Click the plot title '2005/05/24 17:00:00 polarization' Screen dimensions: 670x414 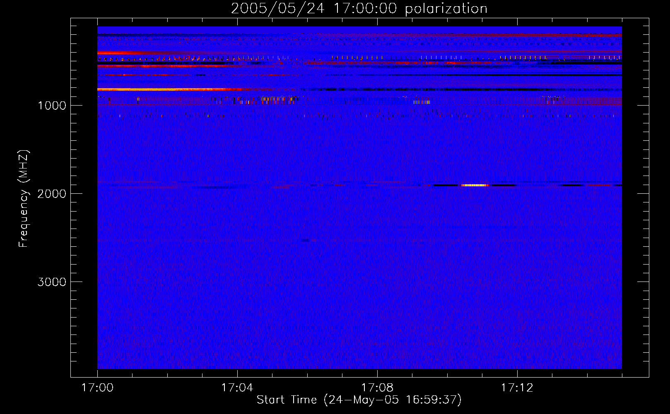[x=359, y=9]
